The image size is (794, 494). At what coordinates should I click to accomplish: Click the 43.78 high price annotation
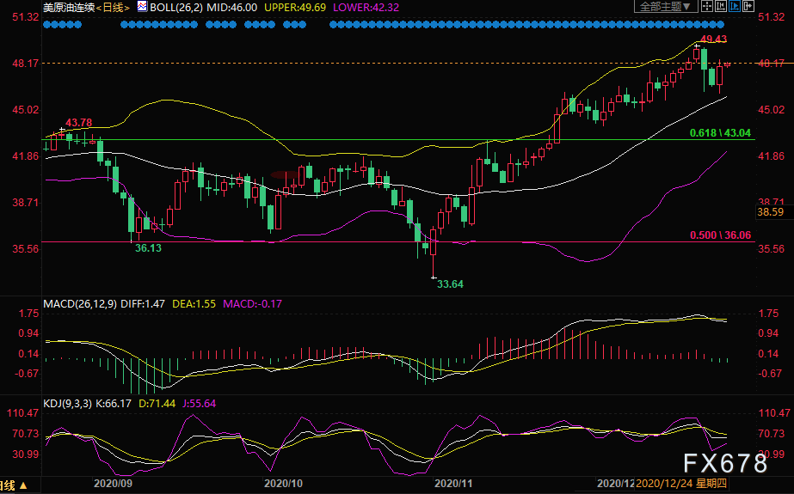[78, 122]
